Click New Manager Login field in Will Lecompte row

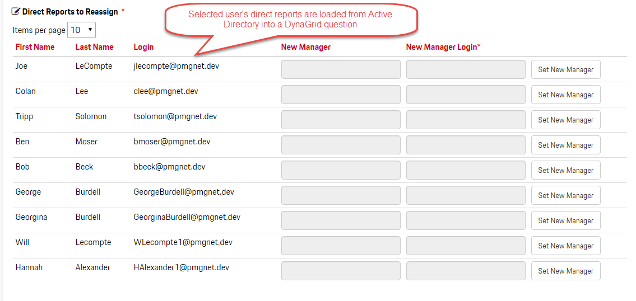click(466, 245)
